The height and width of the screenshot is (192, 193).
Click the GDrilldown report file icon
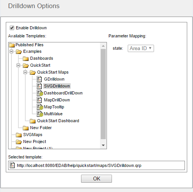click(39, 79)
